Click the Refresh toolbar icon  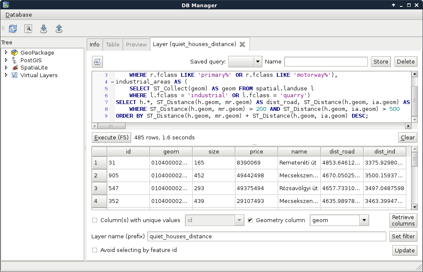tap(13, 29)
